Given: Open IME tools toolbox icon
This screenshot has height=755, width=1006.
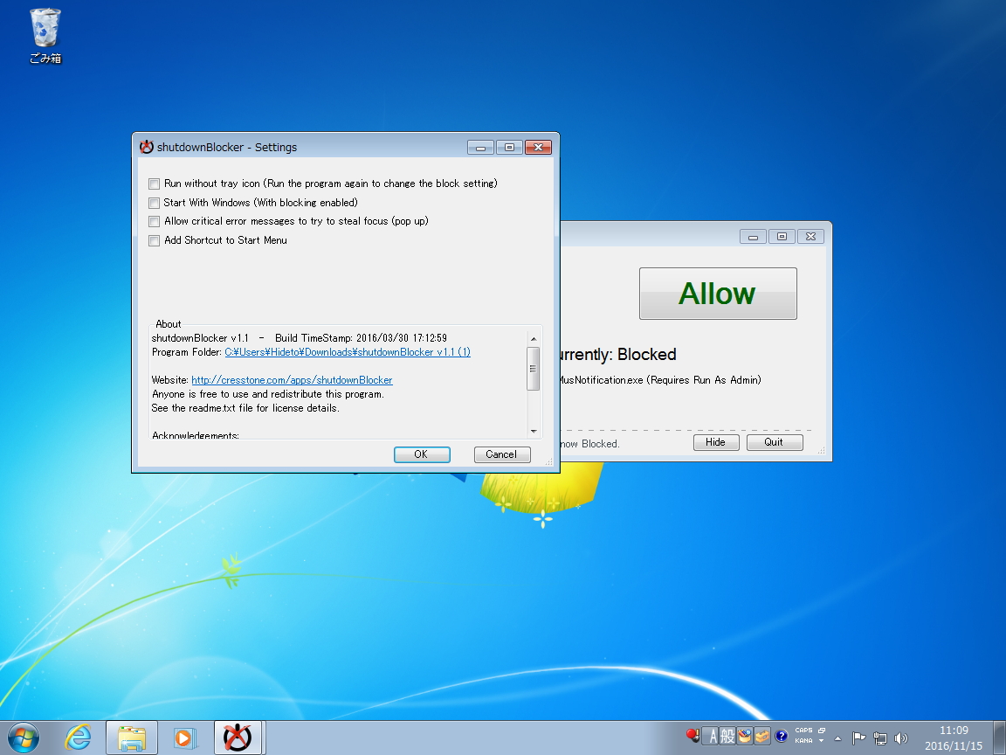Looking at the screenshot, I should tap(761, 736).
